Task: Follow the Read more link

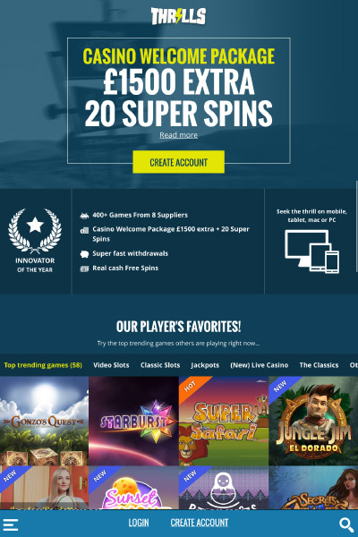Action: 178,135
